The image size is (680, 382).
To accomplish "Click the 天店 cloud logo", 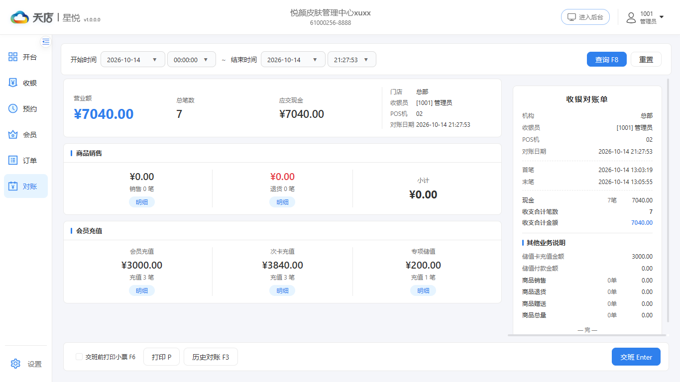I will pyautogui.click(x=20, y=17).
